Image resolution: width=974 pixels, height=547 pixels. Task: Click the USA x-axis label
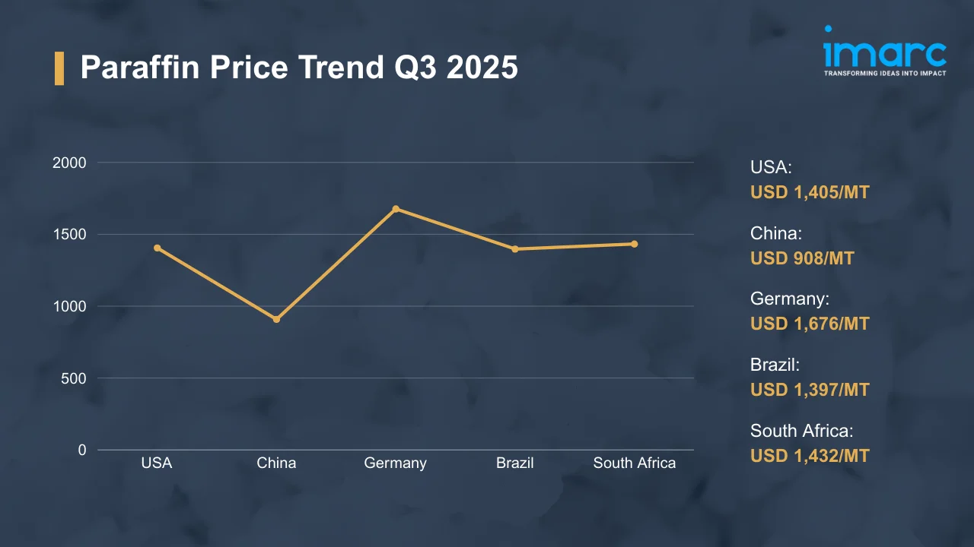[157, 463]
